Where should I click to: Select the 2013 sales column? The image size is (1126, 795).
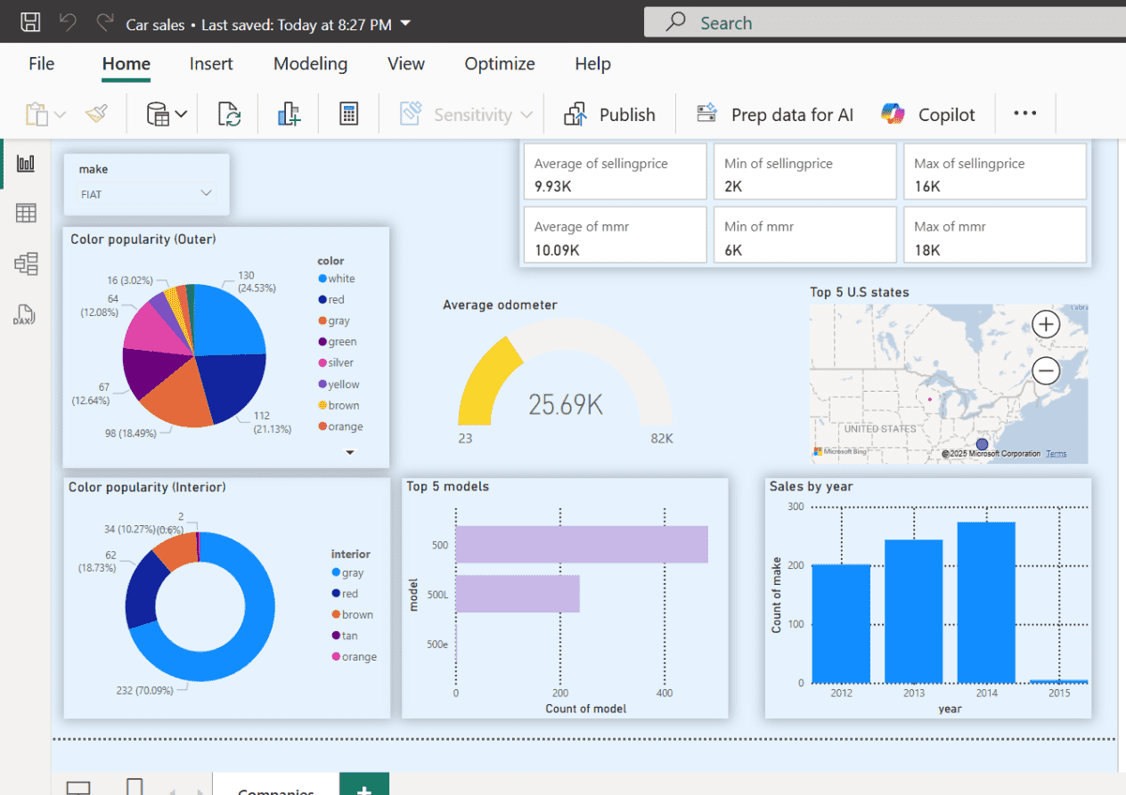pyautogui.click(x=914, y=612)
